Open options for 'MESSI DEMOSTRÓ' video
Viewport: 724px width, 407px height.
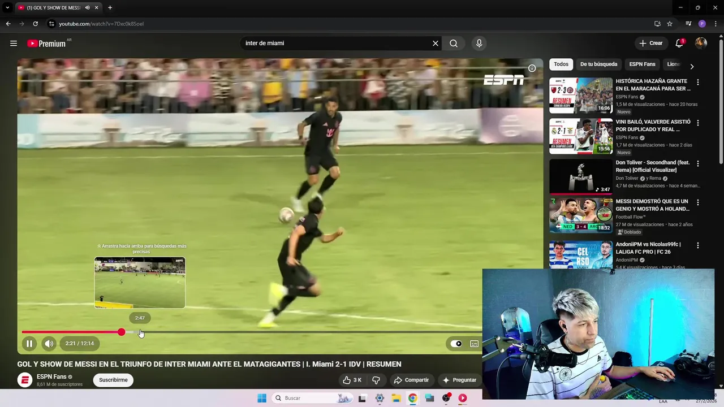tap(697, 202)
